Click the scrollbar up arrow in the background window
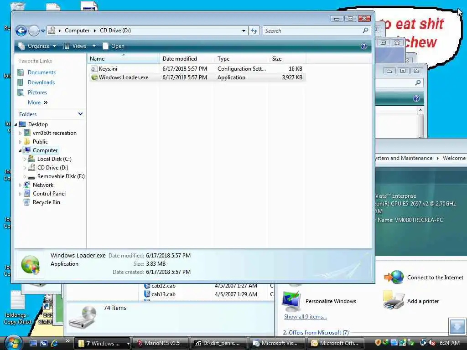 pyautogui.click(x=420, y=110)
